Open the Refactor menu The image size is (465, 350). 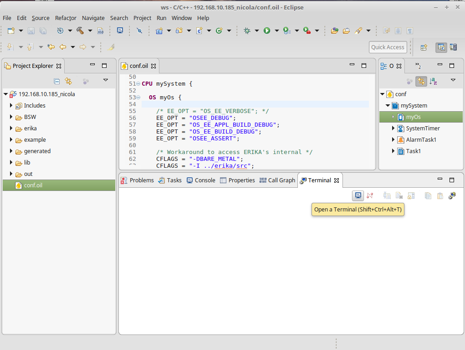pos(66,18)
